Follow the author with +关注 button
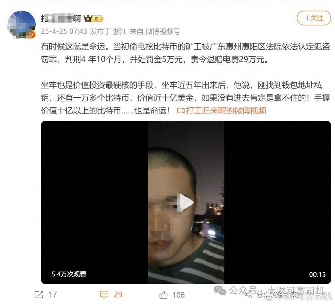The height and width of the screenshot is (304, 335). tap(314, 18)
